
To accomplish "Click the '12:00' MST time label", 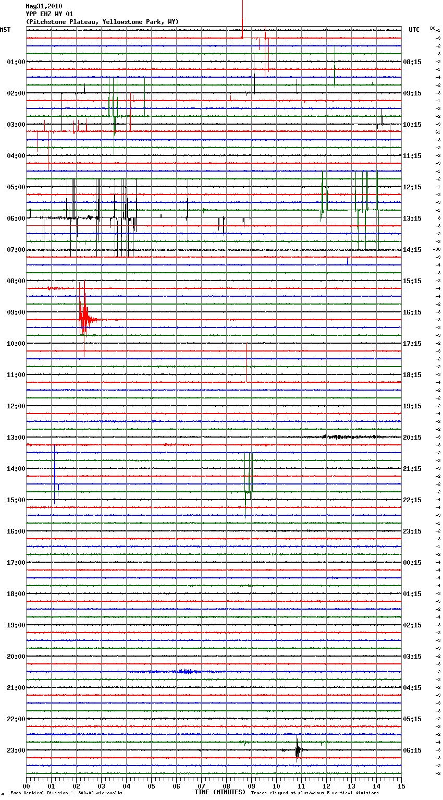I will point(16,406).
